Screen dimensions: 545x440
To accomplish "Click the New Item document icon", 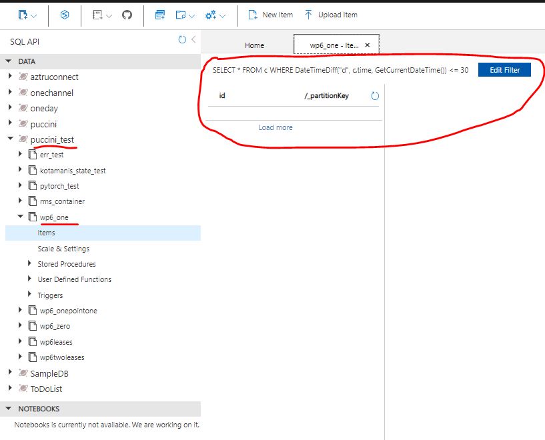I will pos(253,15).
